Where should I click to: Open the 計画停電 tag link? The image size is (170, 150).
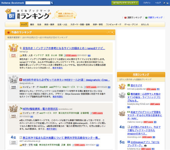85,113
